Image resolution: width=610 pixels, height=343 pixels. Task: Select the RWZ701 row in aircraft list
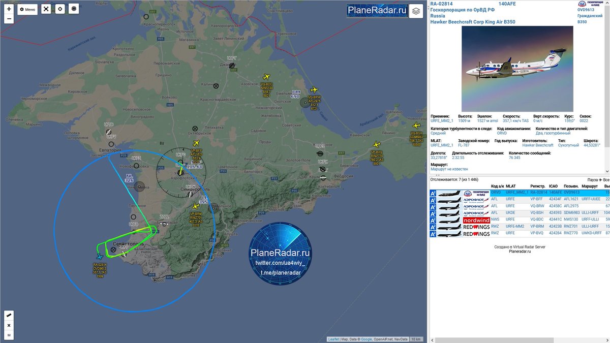coord(520,227)
